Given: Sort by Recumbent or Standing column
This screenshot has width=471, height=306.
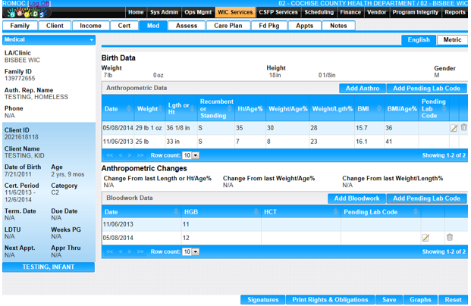Looking at the screenshot, I should [230, 108].
